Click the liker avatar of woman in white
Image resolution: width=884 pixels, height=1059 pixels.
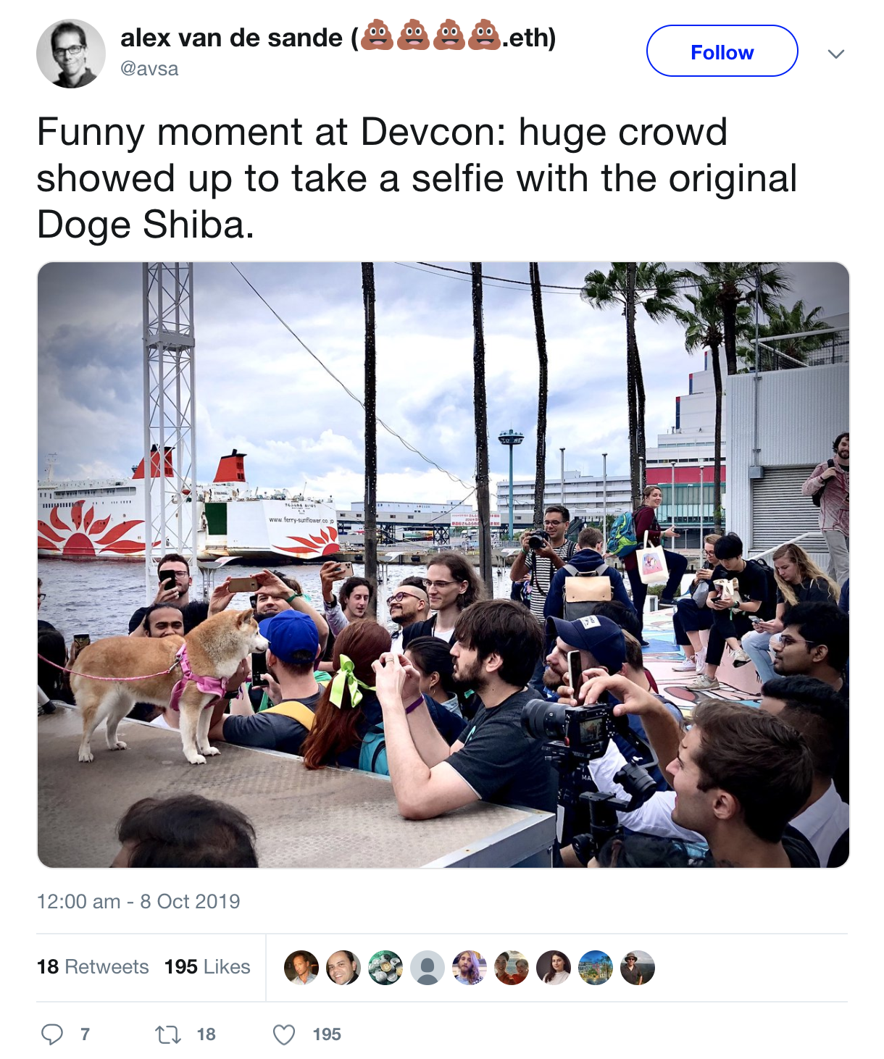click(554, 968)
